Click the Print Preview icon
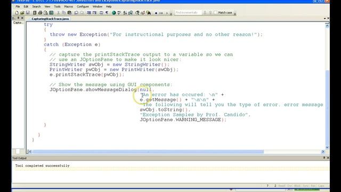The image size is (341, 192). (46, 13)
